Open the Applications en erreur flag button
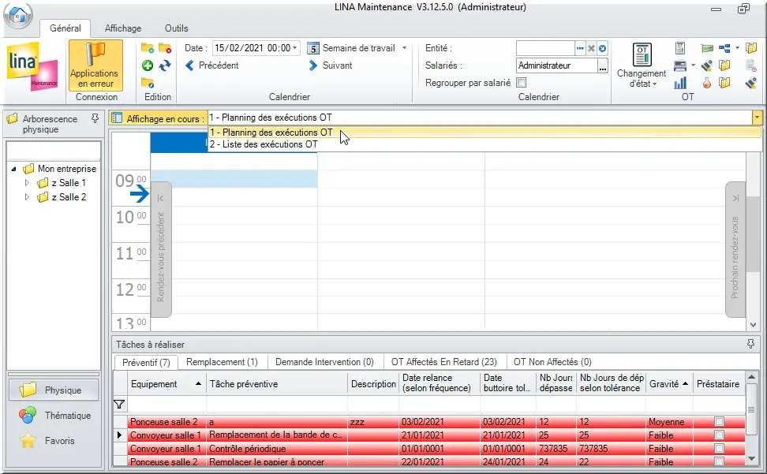The image size is (767, 474). pyautogui.click(x=95, y=65)
